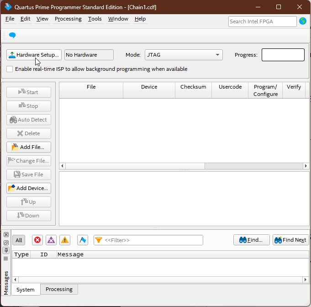Image resolution: width=311 pixels, height=307 pixels.
Task: Click the Auto Detect button
Action: coord(29,120)
